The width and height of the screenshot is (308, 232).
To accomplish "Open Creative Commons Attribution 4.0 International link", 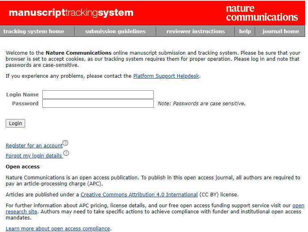I will click(x=139, y=195).
